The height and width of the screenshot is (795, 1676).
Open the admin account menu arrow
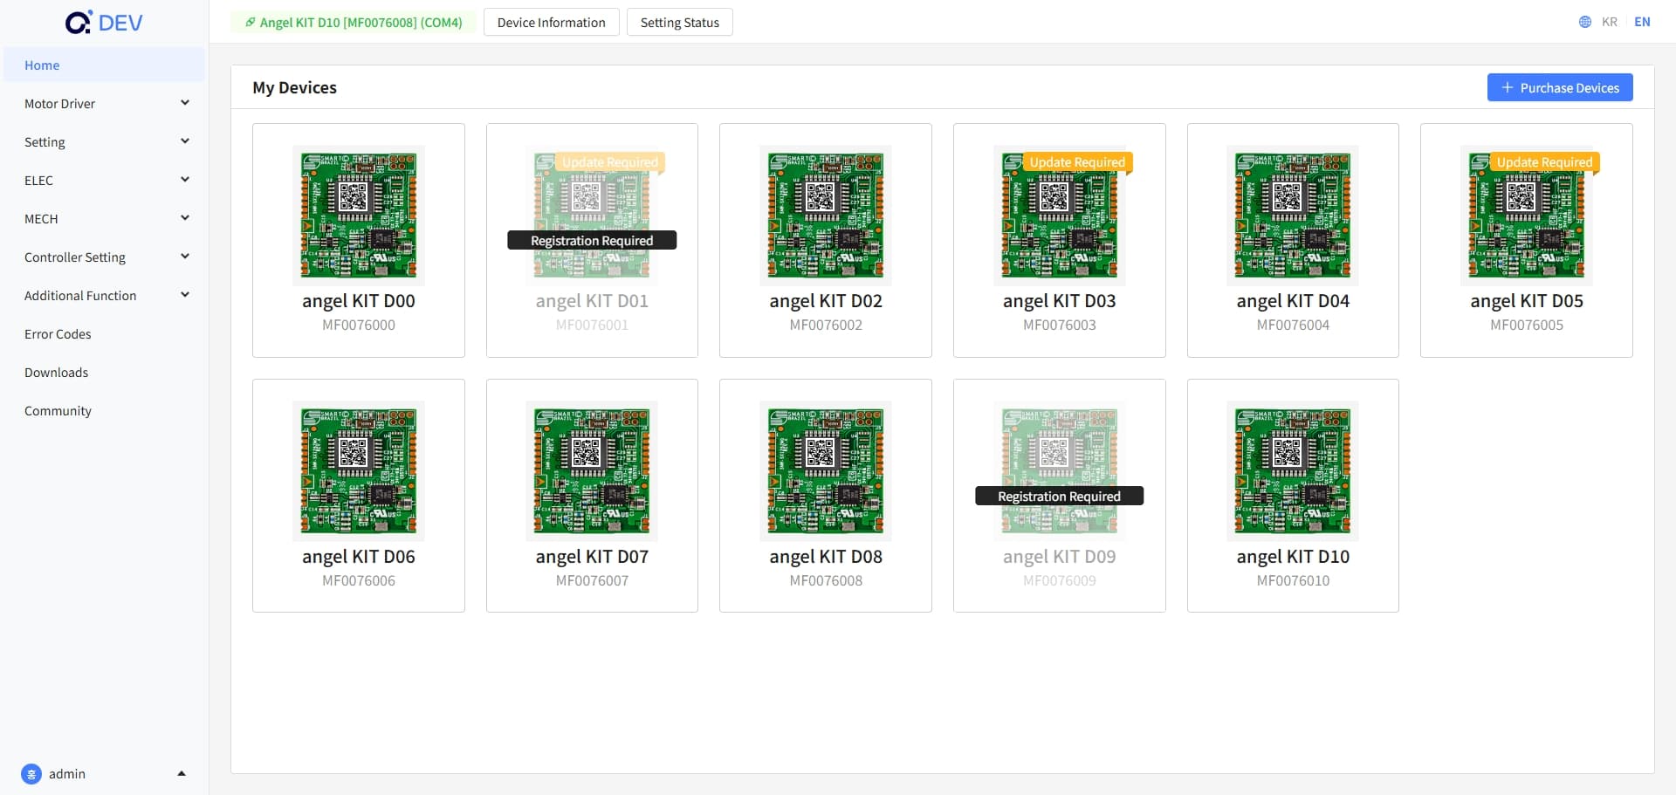[x=182, y=774]
